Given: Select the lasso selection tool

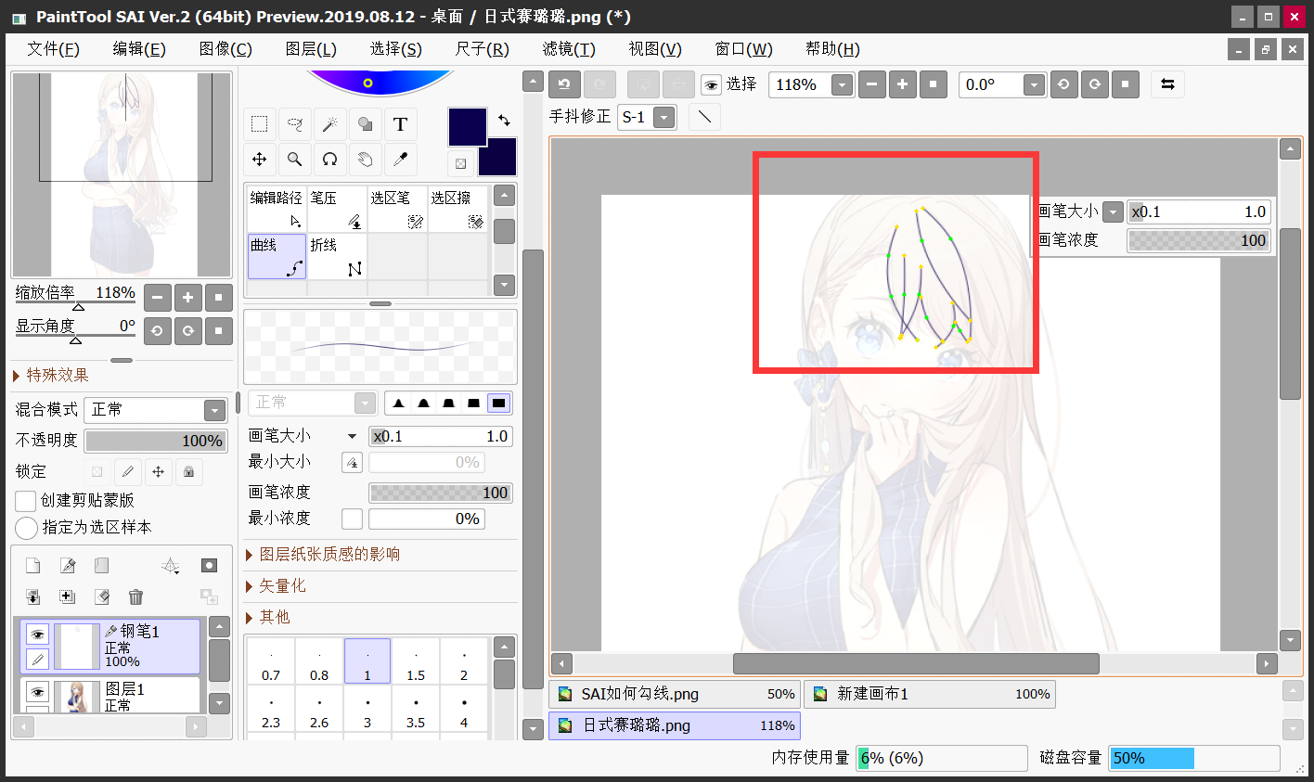Looking at the screenshot, I should pyautogui.click(x=295, y=124).
